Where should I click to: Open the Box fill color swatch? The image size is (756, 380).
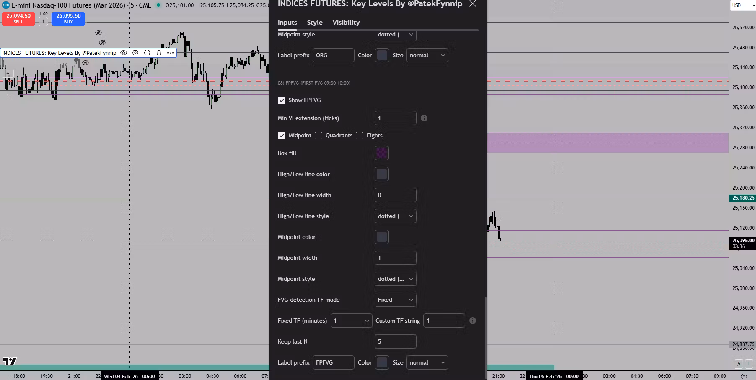[x=381, y=153]
